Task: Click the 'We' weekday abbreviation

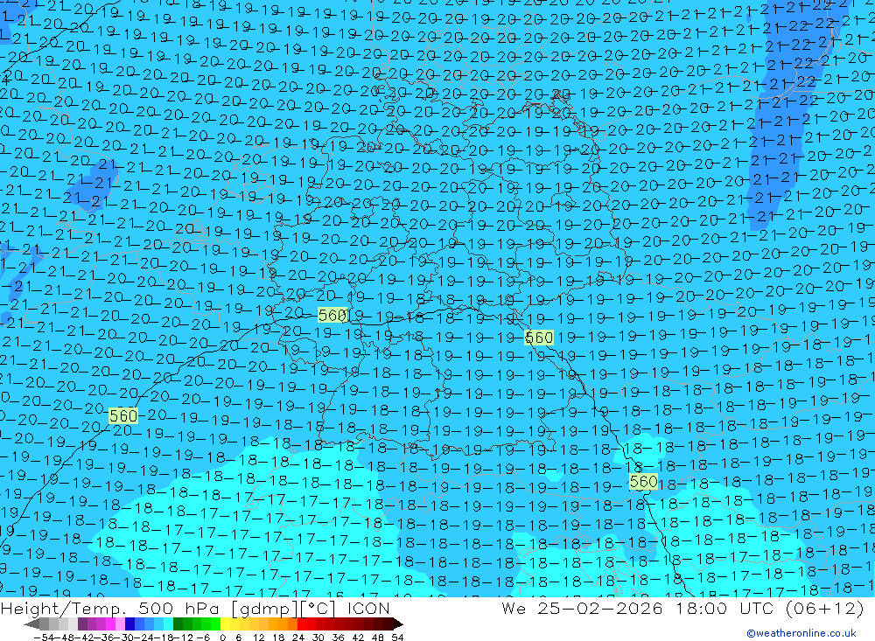Action: [x=514, y=608]
